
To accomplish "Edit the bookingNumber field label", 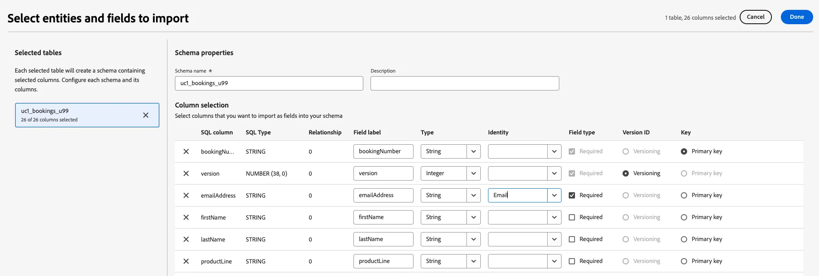I will 383,151.
